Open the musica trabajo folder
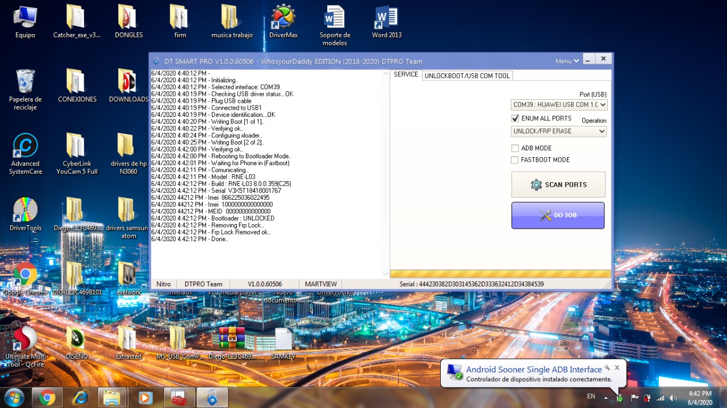 coord(232,22)
